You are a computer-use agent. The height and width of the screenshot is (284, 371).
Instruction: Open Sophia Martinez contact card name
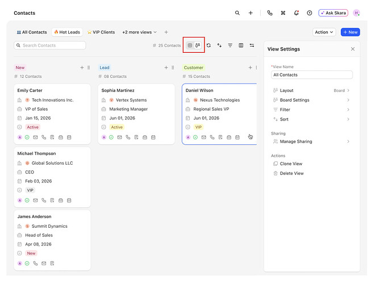click(x=118, y=90)
